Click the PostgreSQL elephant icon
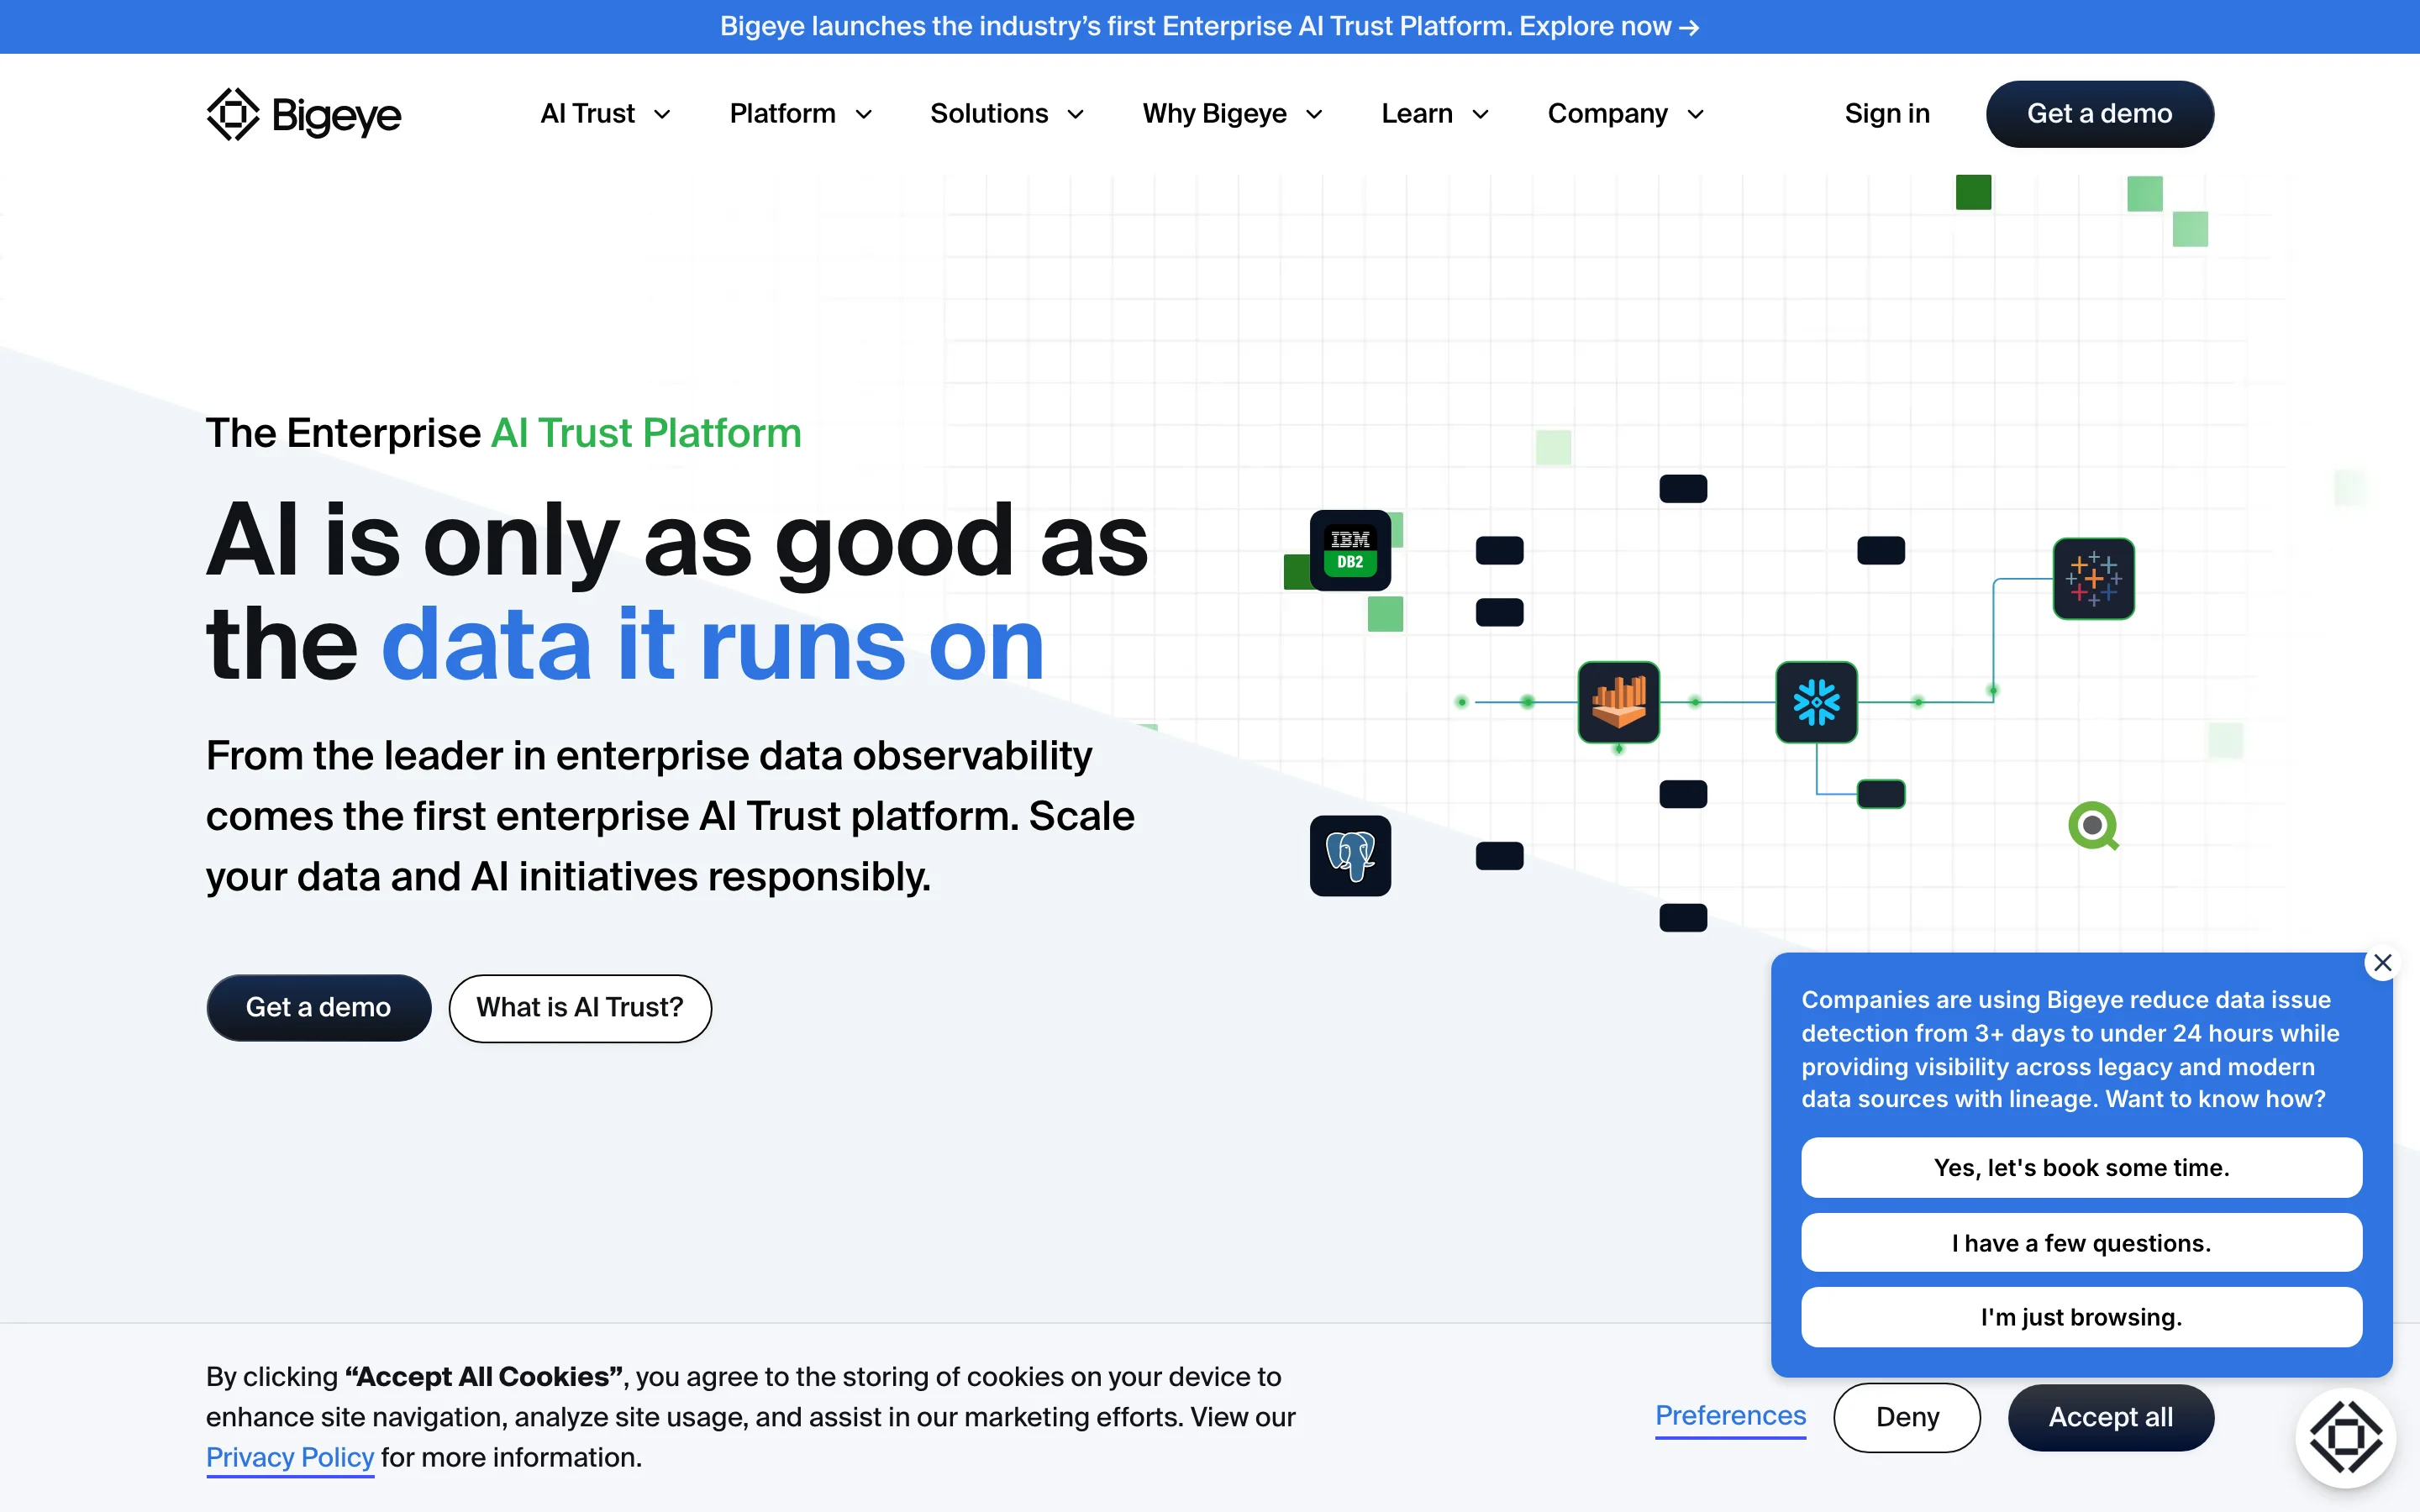Viewport: 2420px width, 1512px height. point(1350,856)
